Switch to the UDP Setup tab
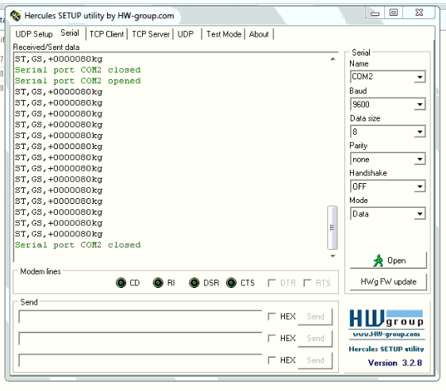The height and width of the screenshot is (391, 446). [34, 34]
